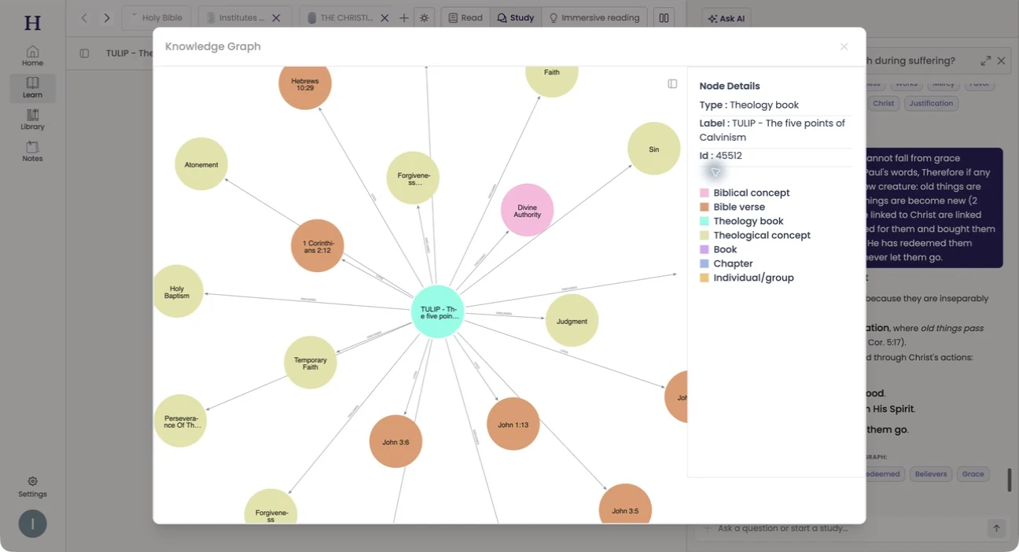Click the teal Theology book swatch
Screen dimensions: 1019x552
[704, 221]
